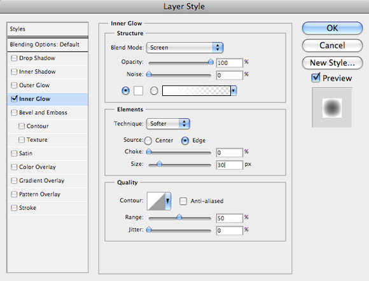Click the Noise slider handle
This screenshot has width=369, height=281.
(149, 74)
